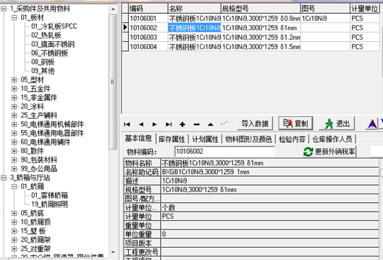This screenshot has height=260, width=383.
Task: Click the tree panel's down scroll arrow
Action: tap(113, 253)
